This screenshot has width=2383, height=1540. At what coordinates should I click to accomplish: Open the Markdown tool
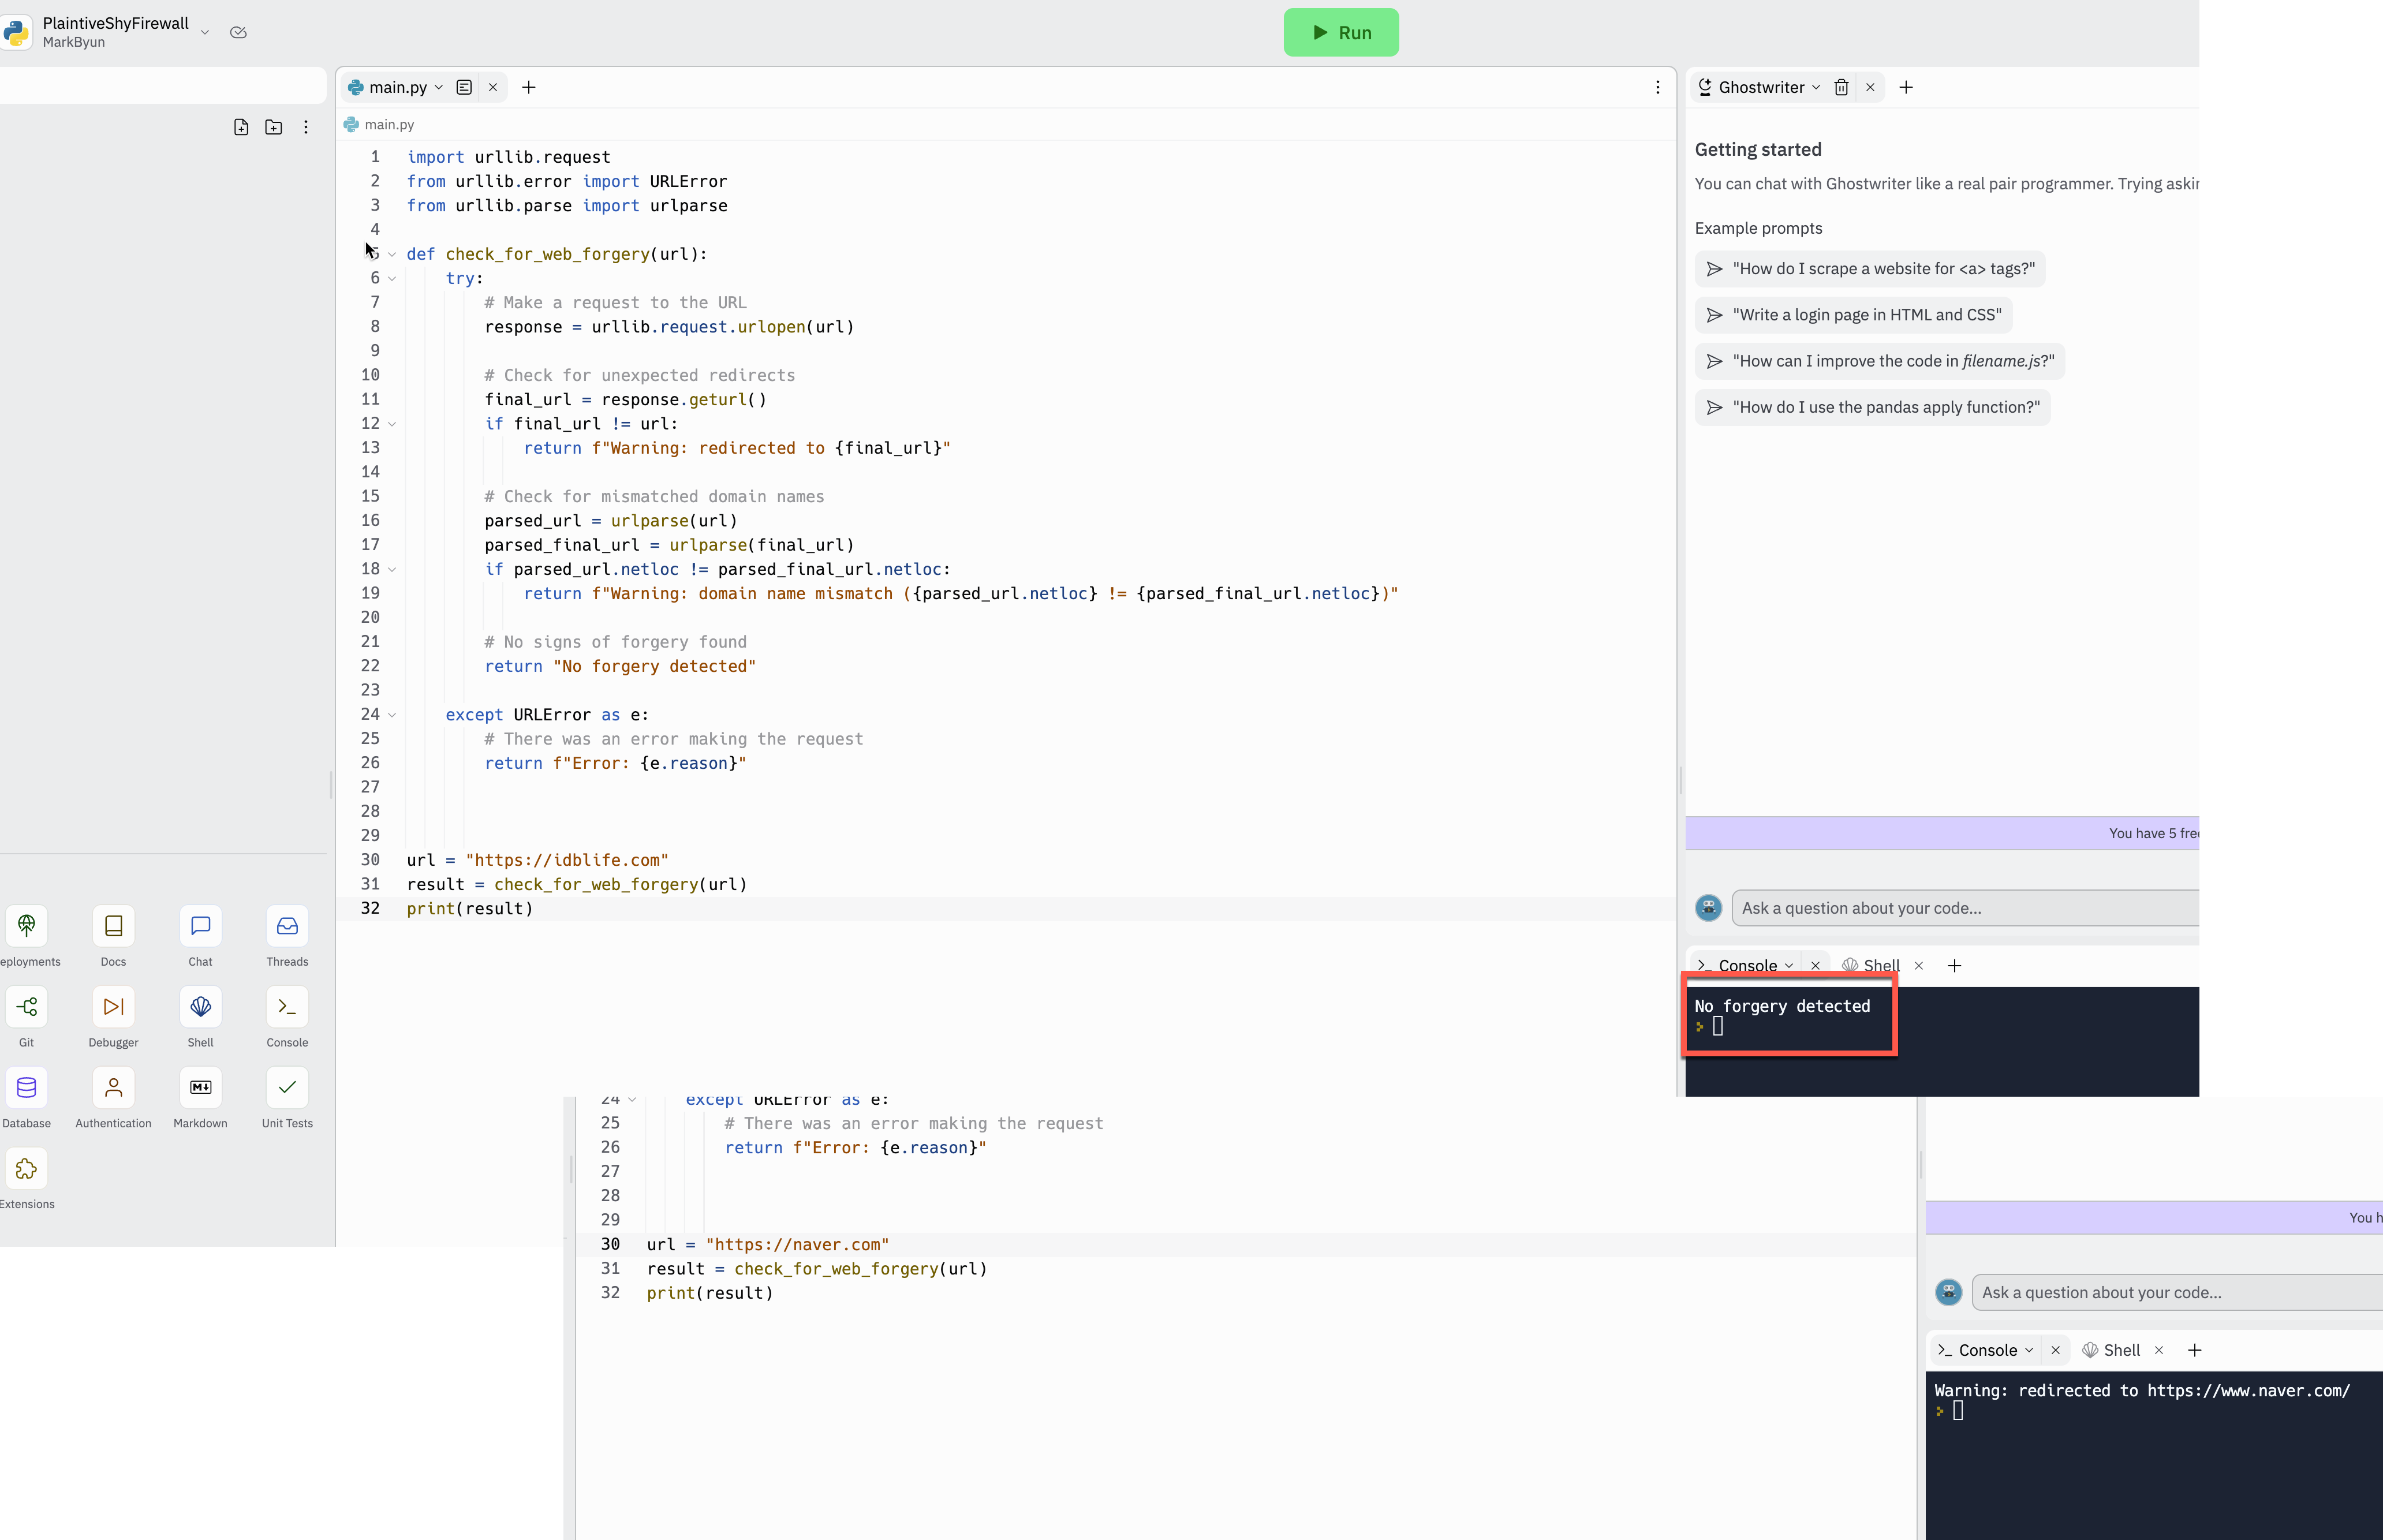click(x=200, y=1088)
